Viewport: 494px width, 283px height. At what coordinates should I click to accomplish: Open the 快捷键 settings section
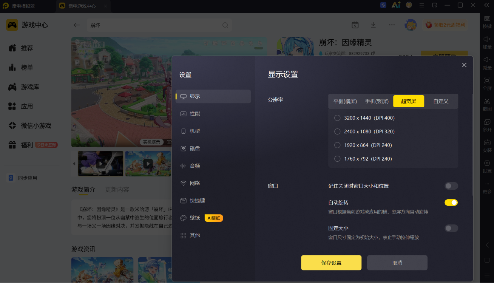213,201
